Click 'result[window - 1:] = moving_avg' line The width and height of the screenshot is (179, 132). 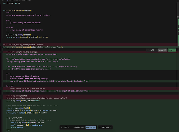pos(26,125)
